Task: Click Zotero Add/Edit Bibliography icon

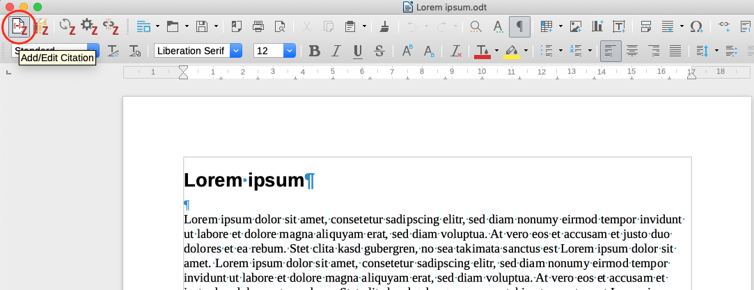Action: tap(42, 26)
